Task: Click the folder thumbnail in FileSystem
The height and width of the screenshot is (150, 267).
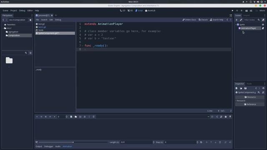Action: pos(9,60)
